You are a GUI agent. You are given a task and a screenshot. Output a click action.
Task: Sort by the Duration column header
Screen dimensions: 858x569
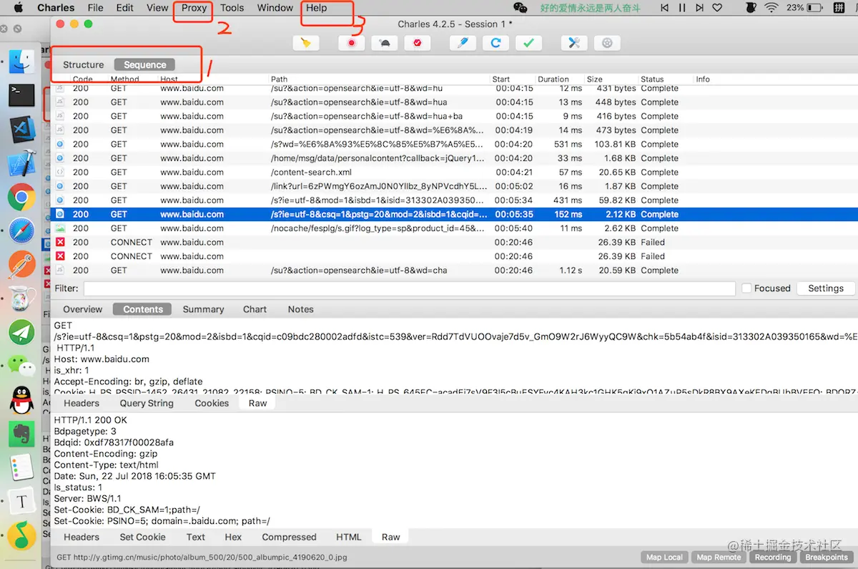click(x=553, y=79)
